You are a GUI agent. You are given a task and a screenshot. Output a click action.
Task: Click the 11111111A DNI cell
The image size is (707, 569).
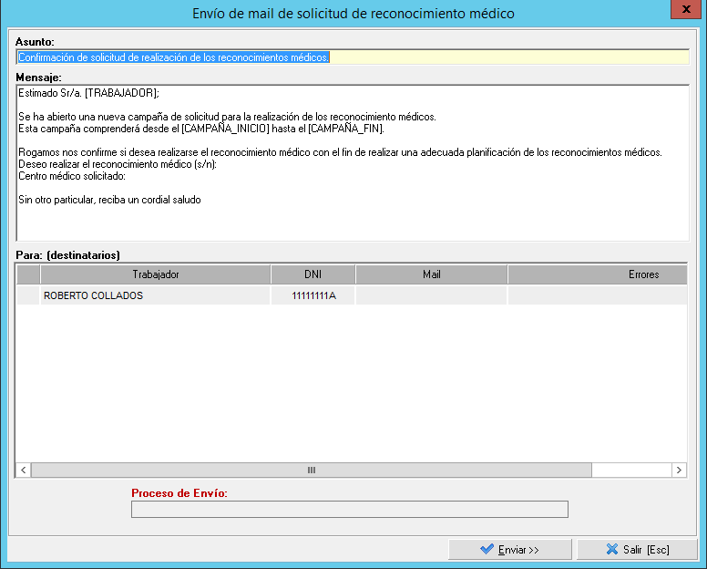(x=313, y=296)
